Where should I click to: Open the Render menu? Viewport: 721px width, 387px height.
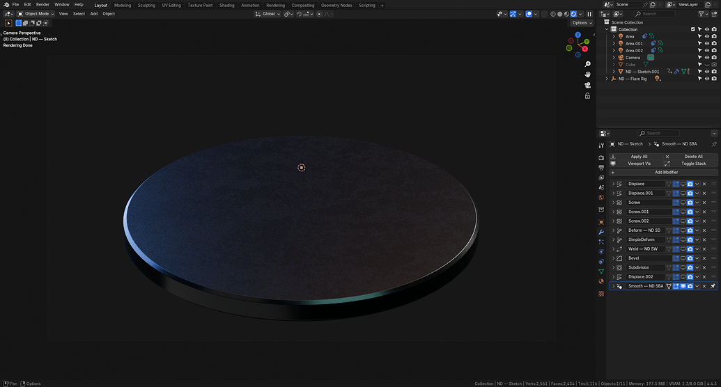click(42, 5)
